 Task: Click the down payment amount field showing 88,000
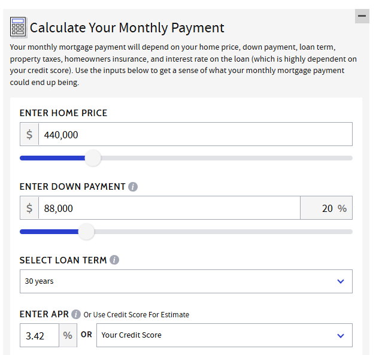(169, 208)
